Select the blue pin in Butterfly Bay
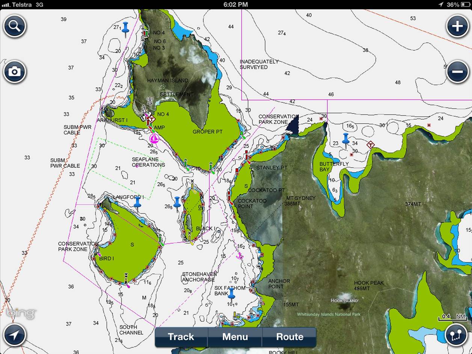 pos(345,138)
